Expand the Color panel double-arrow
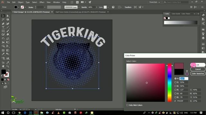The height and width of the screenshot is (115, 206). tap(194, 14)
